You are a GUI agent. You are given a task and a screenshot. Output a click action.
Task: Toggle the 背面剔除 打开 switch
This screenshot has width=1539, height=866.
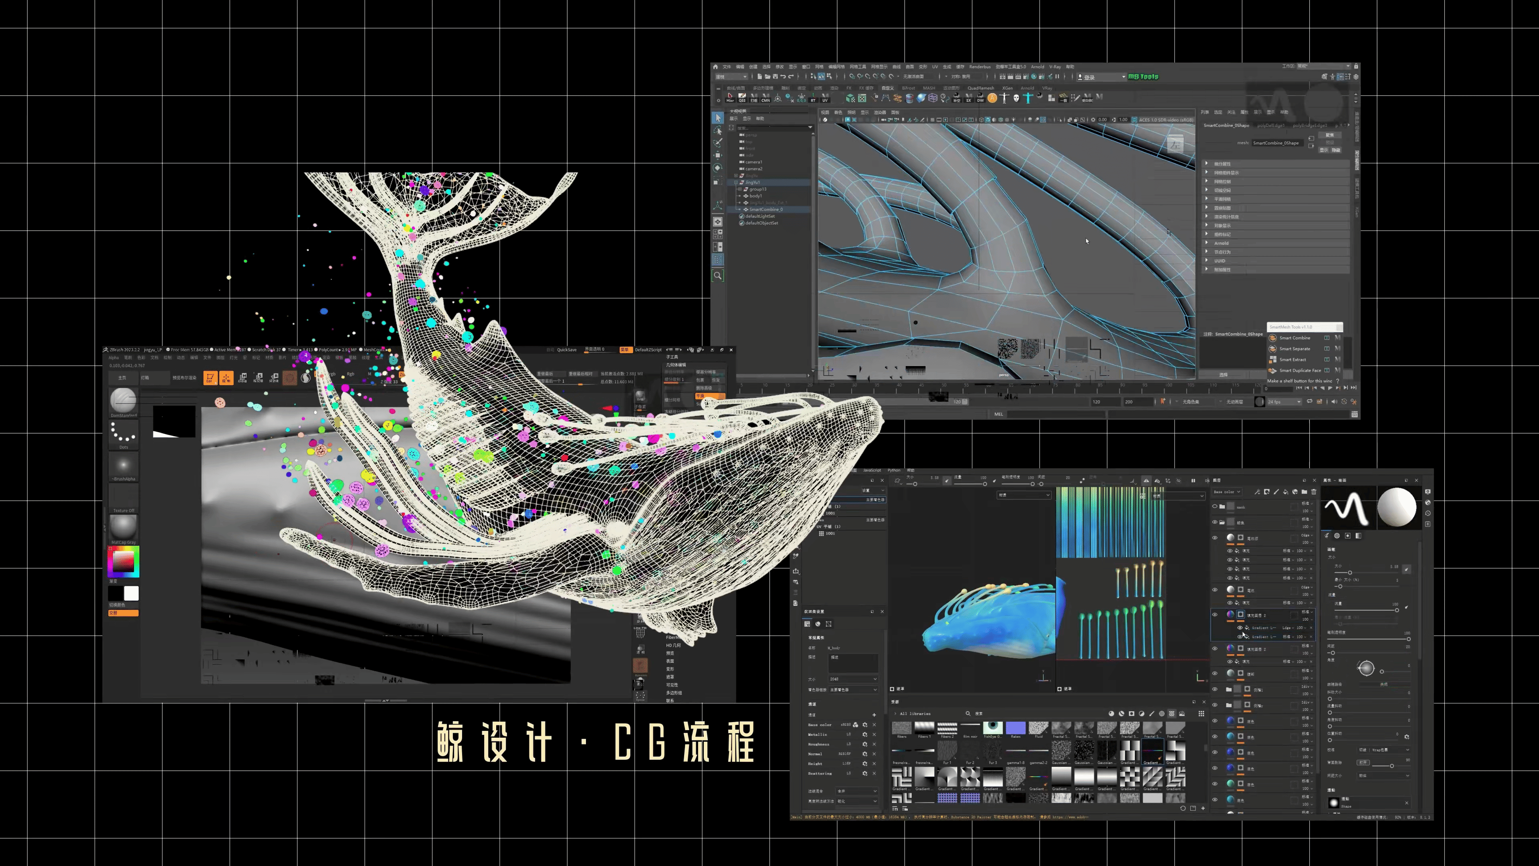1363,763
